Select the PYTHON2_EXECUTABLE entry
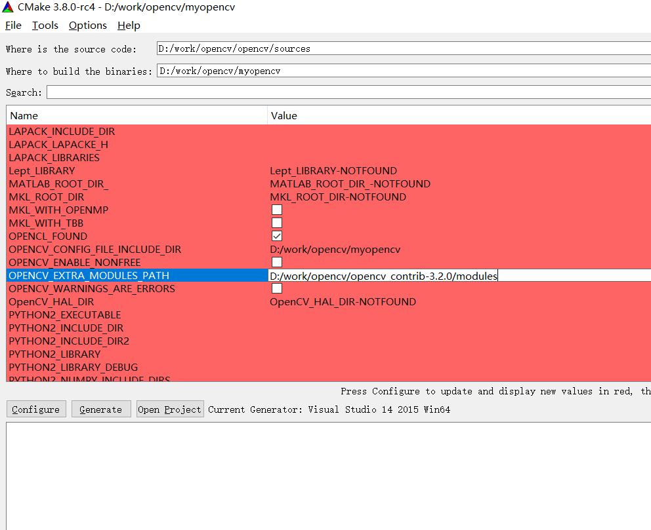The height and width of the screenshot is (530, 651). coord(65,315)
